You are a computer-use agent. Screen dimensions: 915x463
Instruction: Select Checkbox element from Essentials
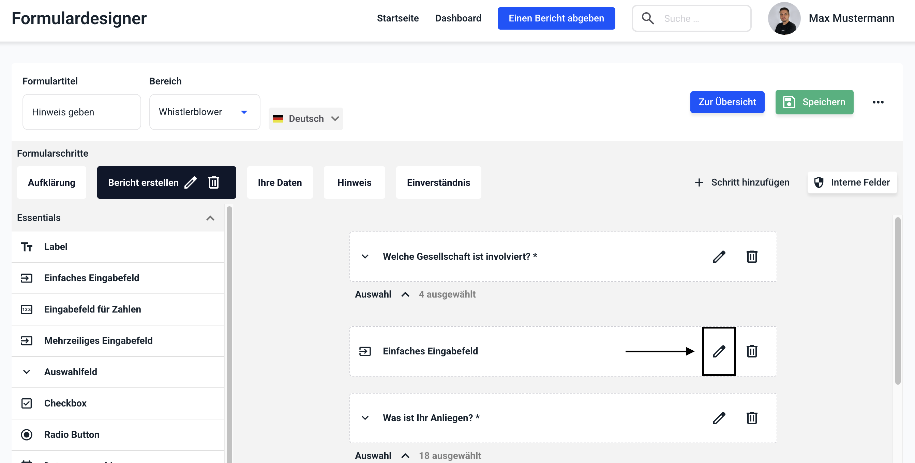pyautogui.click(x=65, y=403)
